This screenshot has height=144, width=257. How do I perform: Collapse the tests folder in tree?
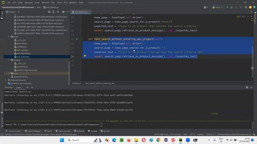9,37
